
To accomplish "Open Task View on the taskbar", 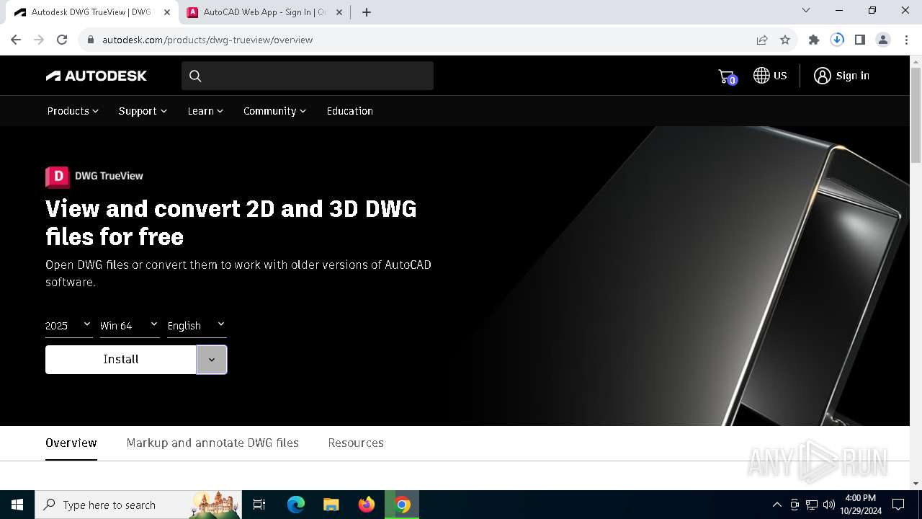I will (259, 505).
